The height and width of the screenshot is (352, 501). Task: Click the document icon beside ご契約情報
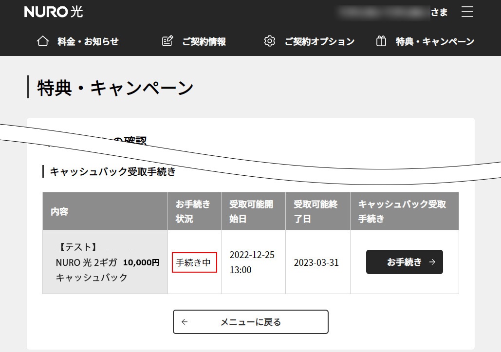(167, 41)
